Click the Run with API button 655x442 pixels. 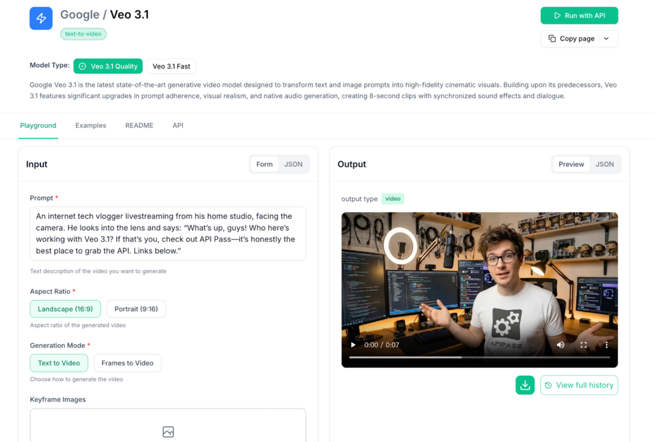579,15
